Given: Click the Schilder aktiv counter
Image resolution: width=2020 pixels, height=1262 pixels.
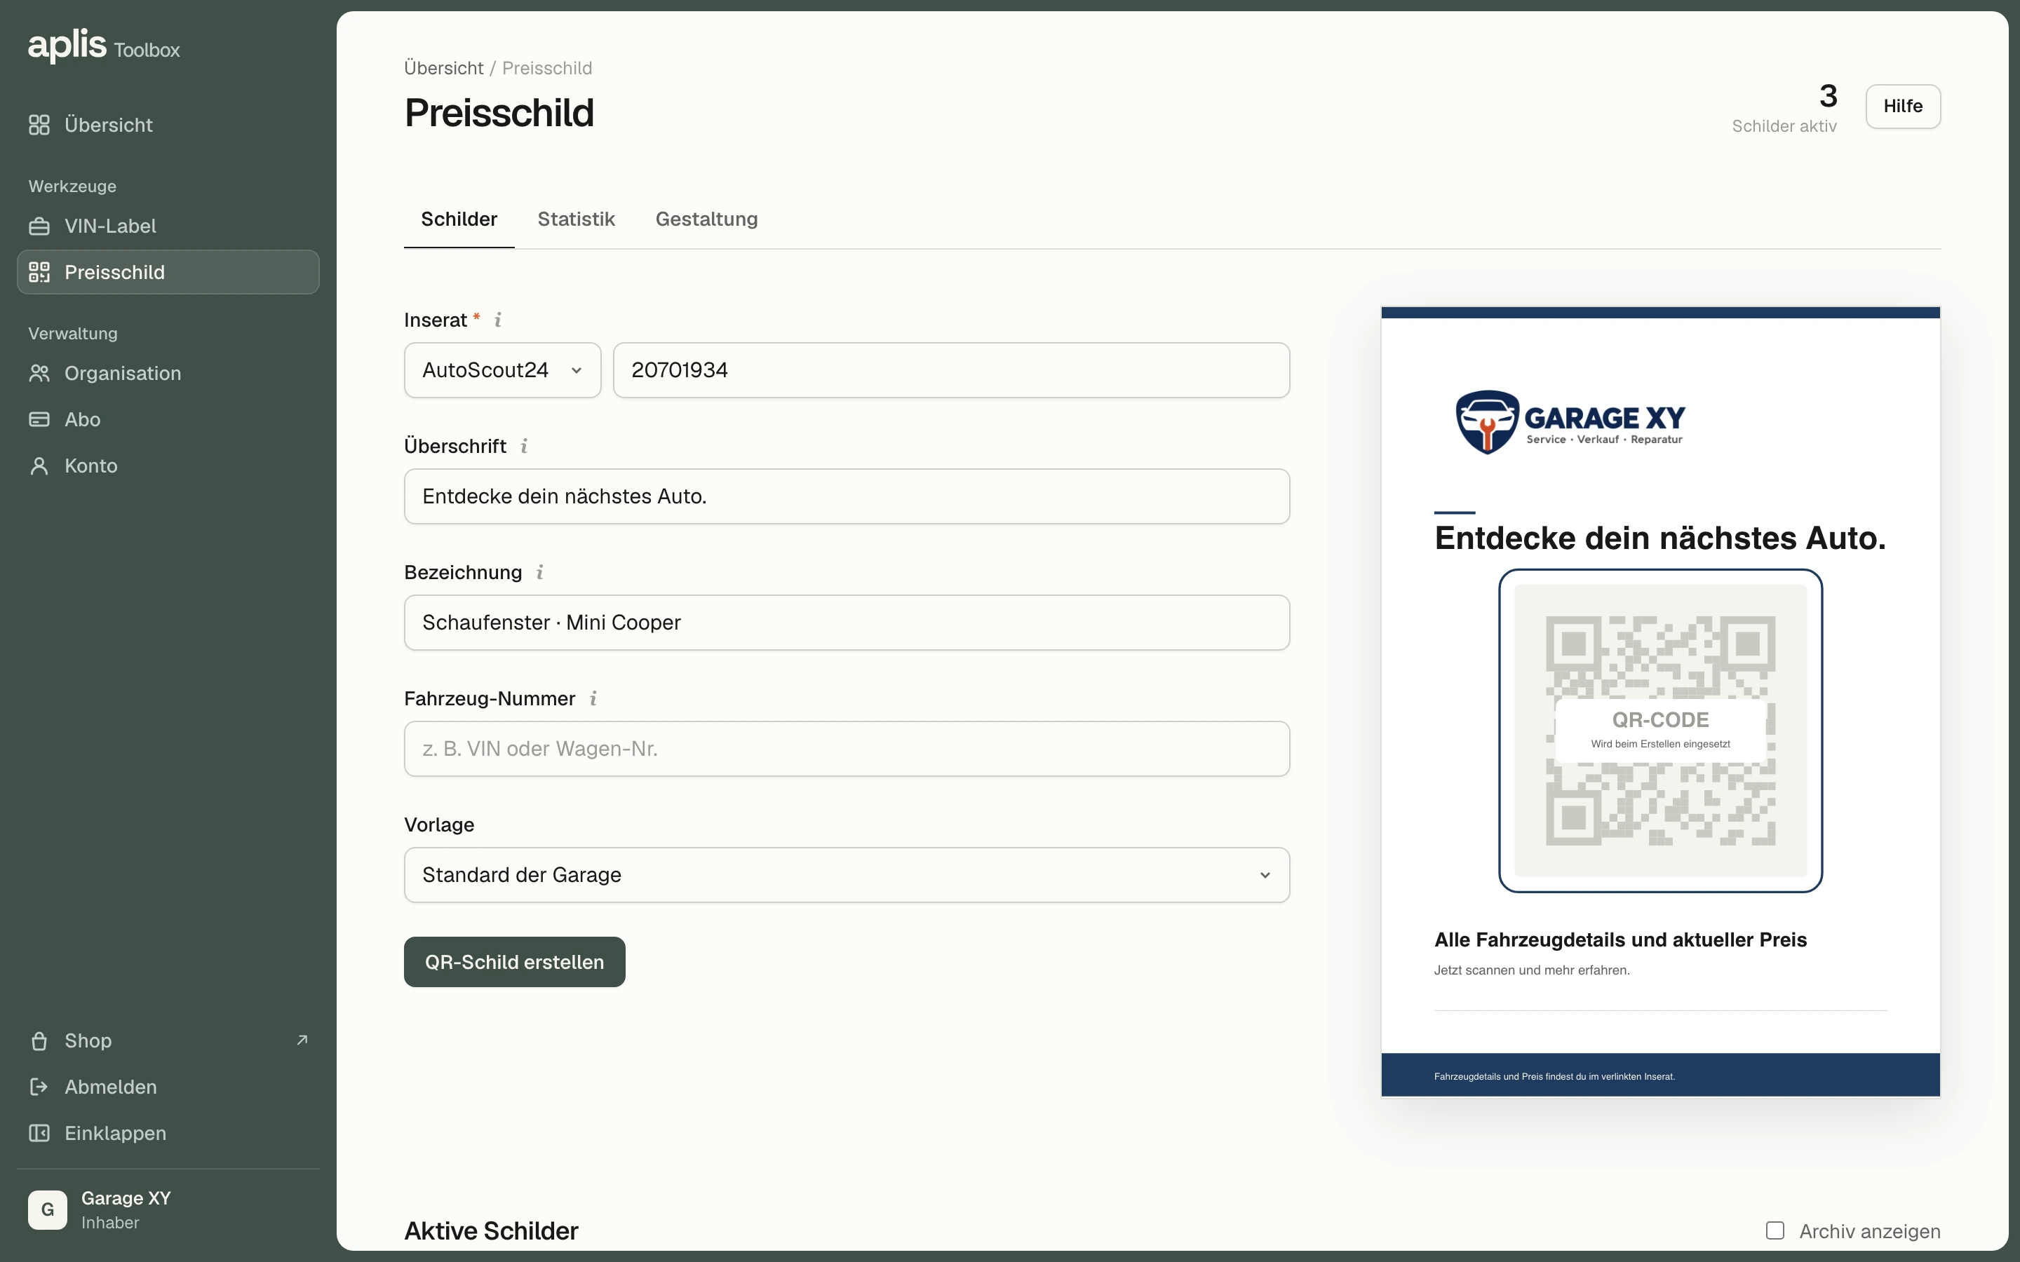Looking at the screenshot, I should (x=1784, y=108).
